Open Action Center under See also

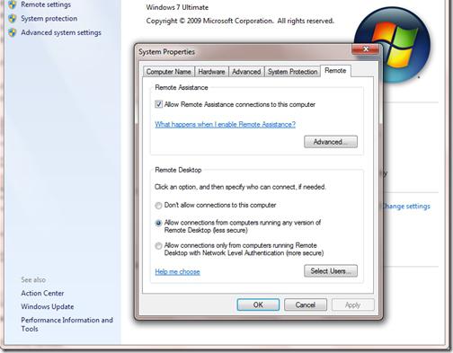[42, 293]
